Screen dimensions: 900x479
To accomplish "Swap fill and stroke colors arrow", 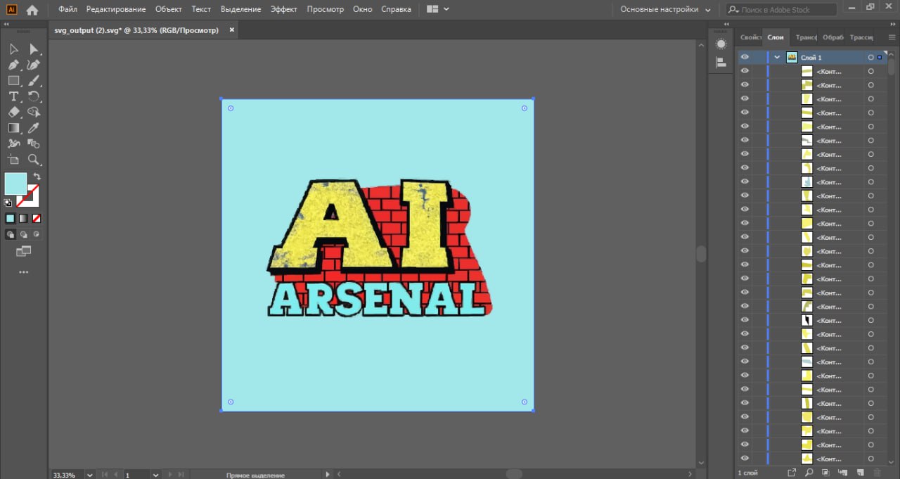I will (37, 177).
